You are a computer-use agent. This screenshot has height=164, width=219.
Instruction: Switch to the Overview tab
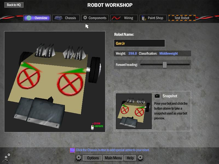tap(37, 18)
